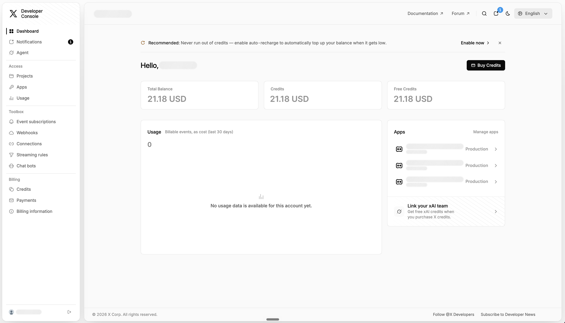
Task: Open the Link your xAI team chevron
Action: [x=496, y=212]
